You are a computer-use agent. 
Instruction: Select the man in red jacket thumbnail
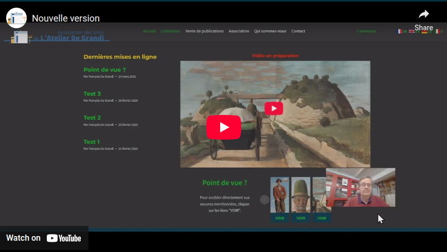(280, 195)
